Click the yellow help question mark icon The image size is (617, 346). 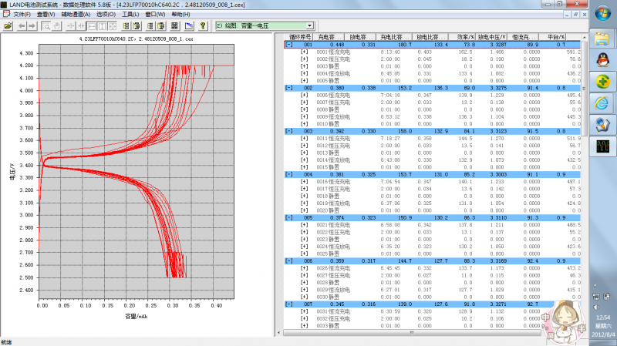click(202, 25)
